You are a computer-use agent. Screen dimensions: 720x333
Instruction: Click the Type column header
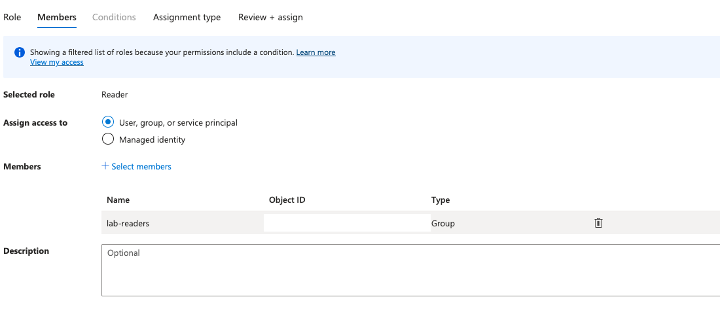441,200
